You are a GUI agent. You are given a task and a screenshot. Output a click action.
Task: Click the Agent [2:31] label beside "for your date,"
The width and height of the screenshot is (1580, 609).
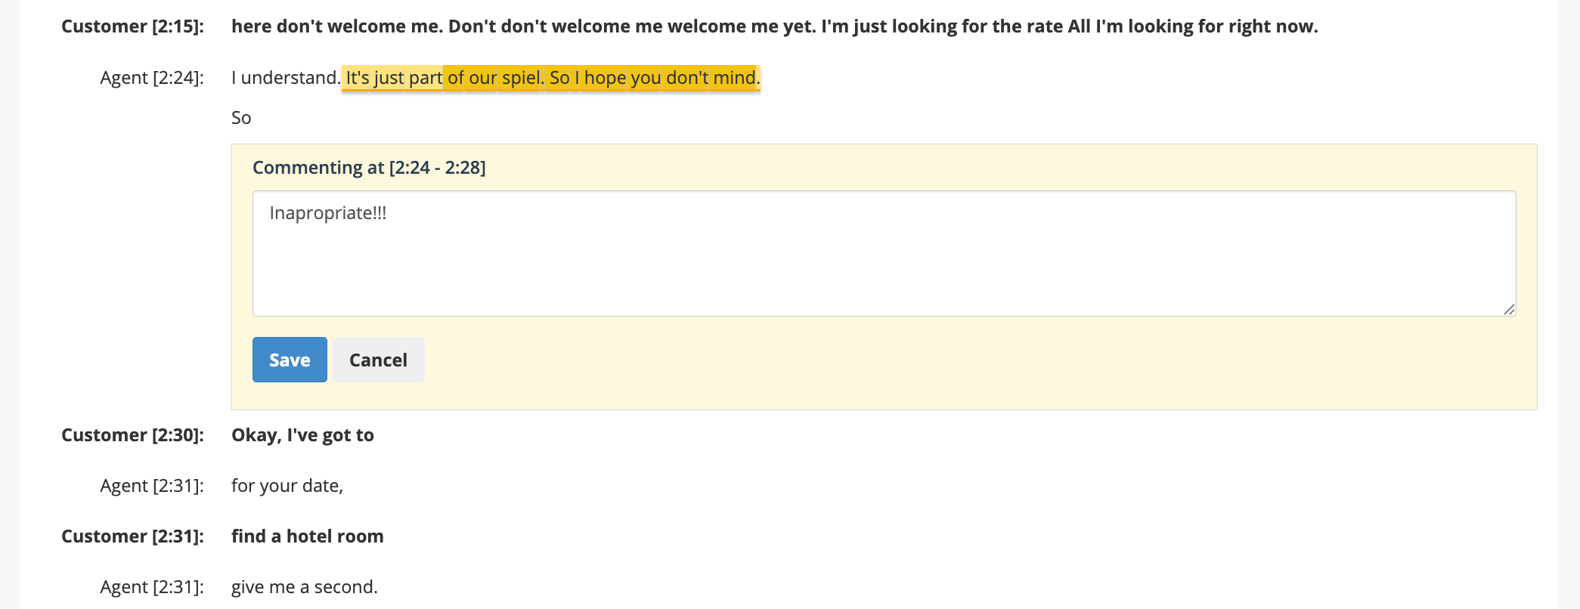(x=151, y=486)
